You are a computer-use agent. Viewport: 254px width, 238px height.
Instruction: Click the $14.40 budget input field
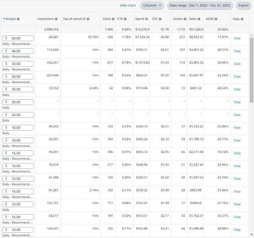[x=18, y=230]
